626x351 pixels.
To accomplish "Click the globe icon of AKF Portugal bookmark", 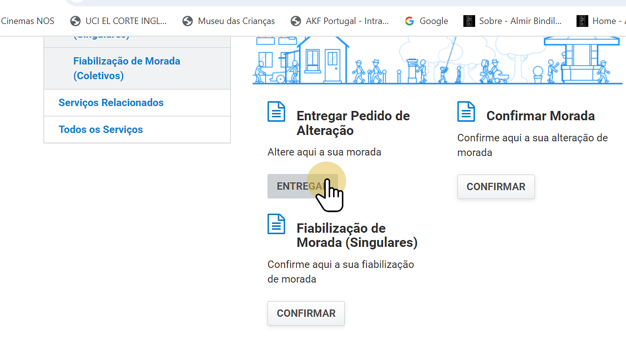I will click(x=295, y=21).
